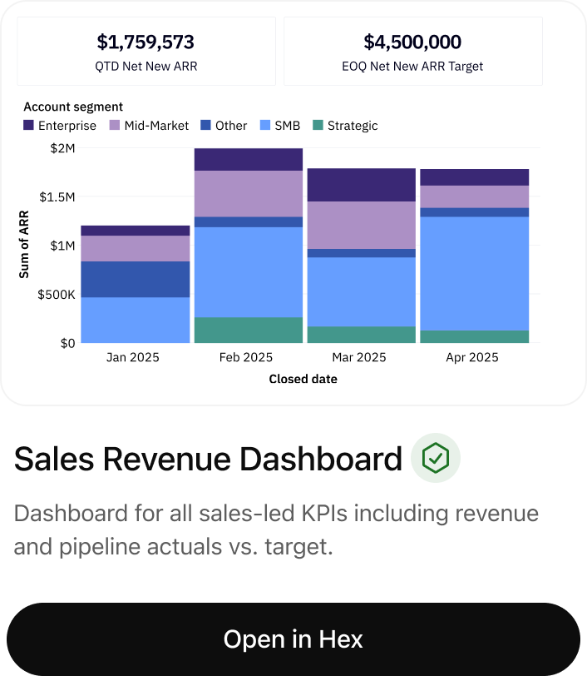Click the SMB legend color square

coord(266,126)
